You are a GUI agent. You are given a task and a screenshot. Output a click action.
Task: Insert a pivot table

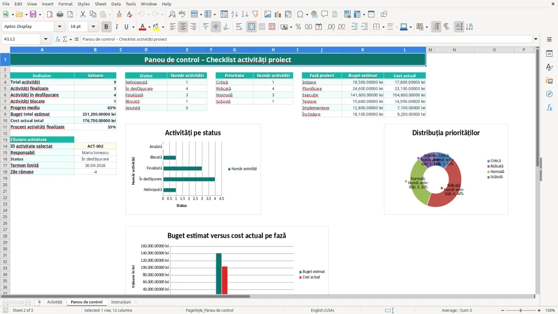(x=288, y=14)
